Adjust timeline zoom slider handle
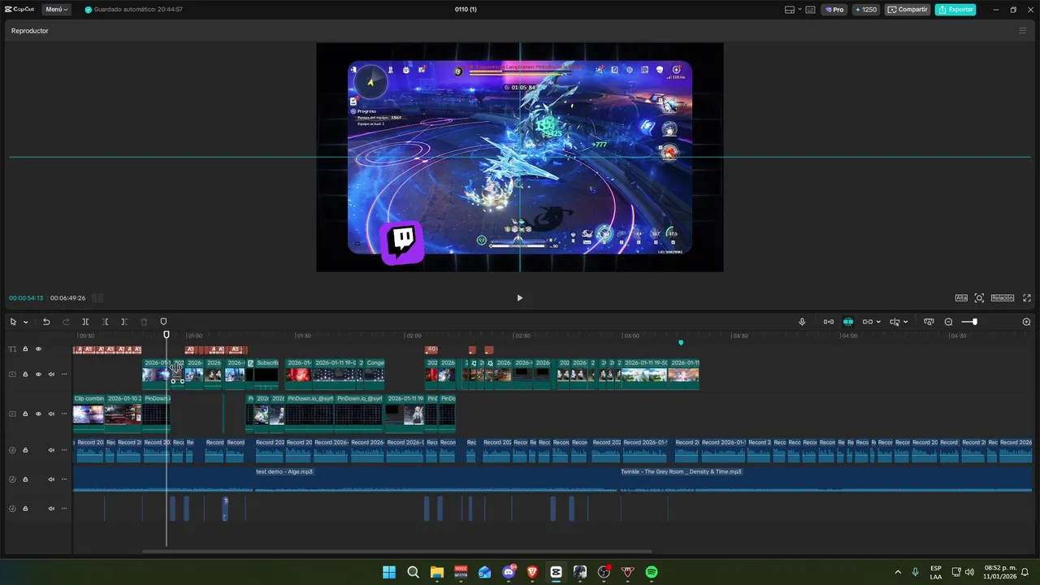The image size is (1040, 585). click(x=974, y=322)
